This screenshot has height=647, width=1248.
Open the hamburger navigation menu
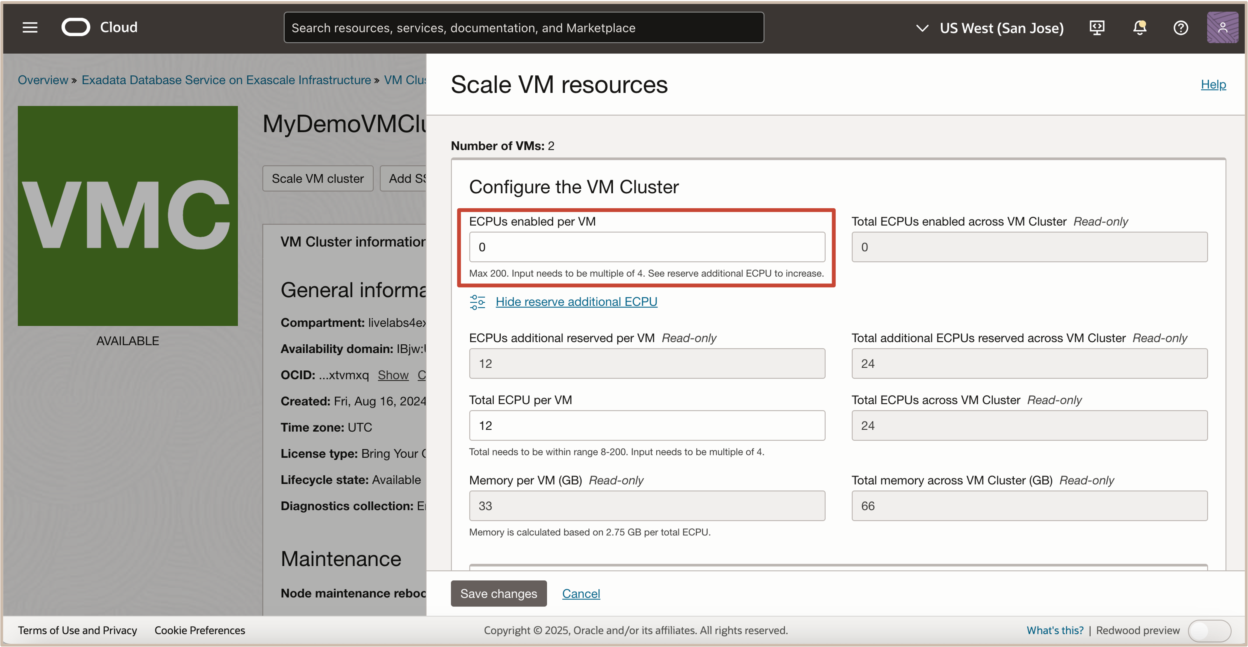(29, 28)
